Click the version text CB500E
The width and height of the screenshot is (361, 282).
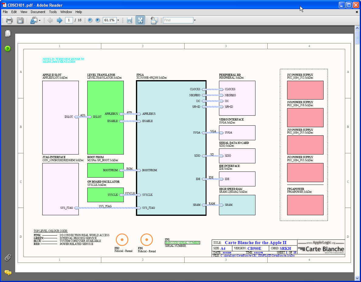tap(255, 248)
